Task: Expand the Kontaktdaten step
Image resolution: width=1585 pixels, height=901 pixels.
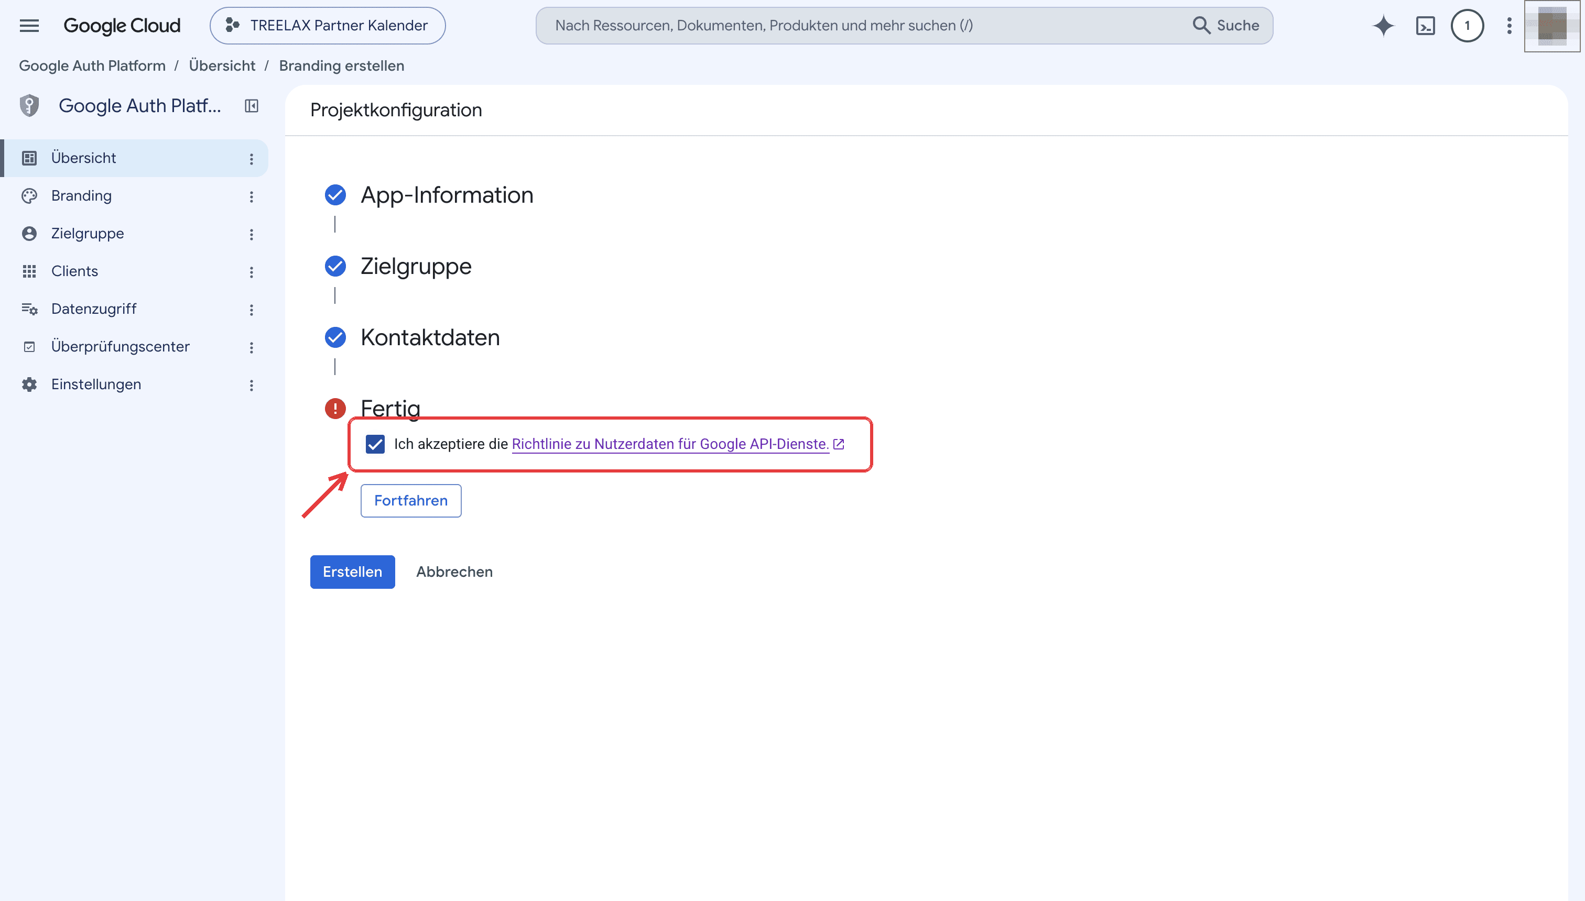Action: coord(430,337)
